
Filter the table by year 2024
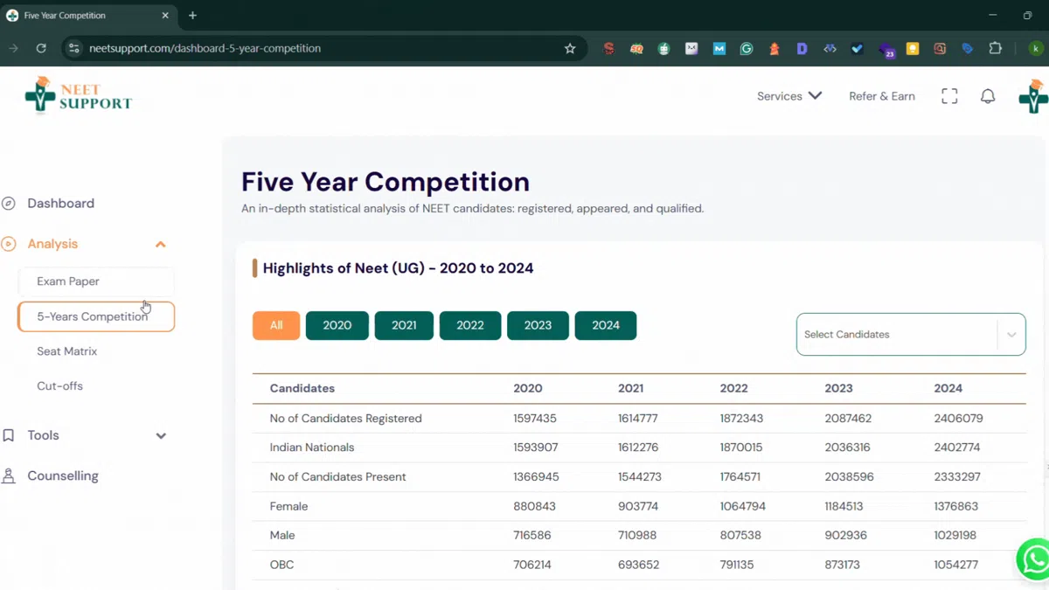(x=605, y=325)
